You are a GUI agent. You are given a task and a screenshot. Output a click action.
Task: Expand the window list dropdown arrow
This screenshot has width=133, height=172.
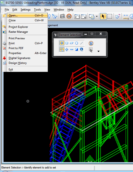tap(97, 17)
